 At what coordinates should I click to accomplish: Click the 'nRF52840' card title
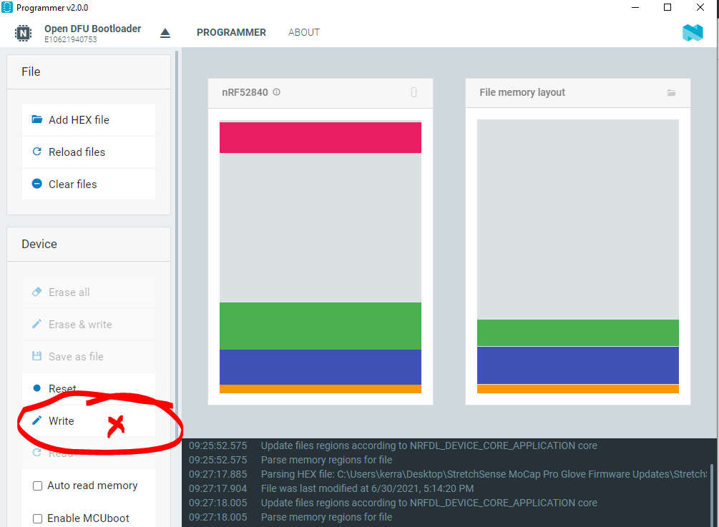(x=245, y=92)
